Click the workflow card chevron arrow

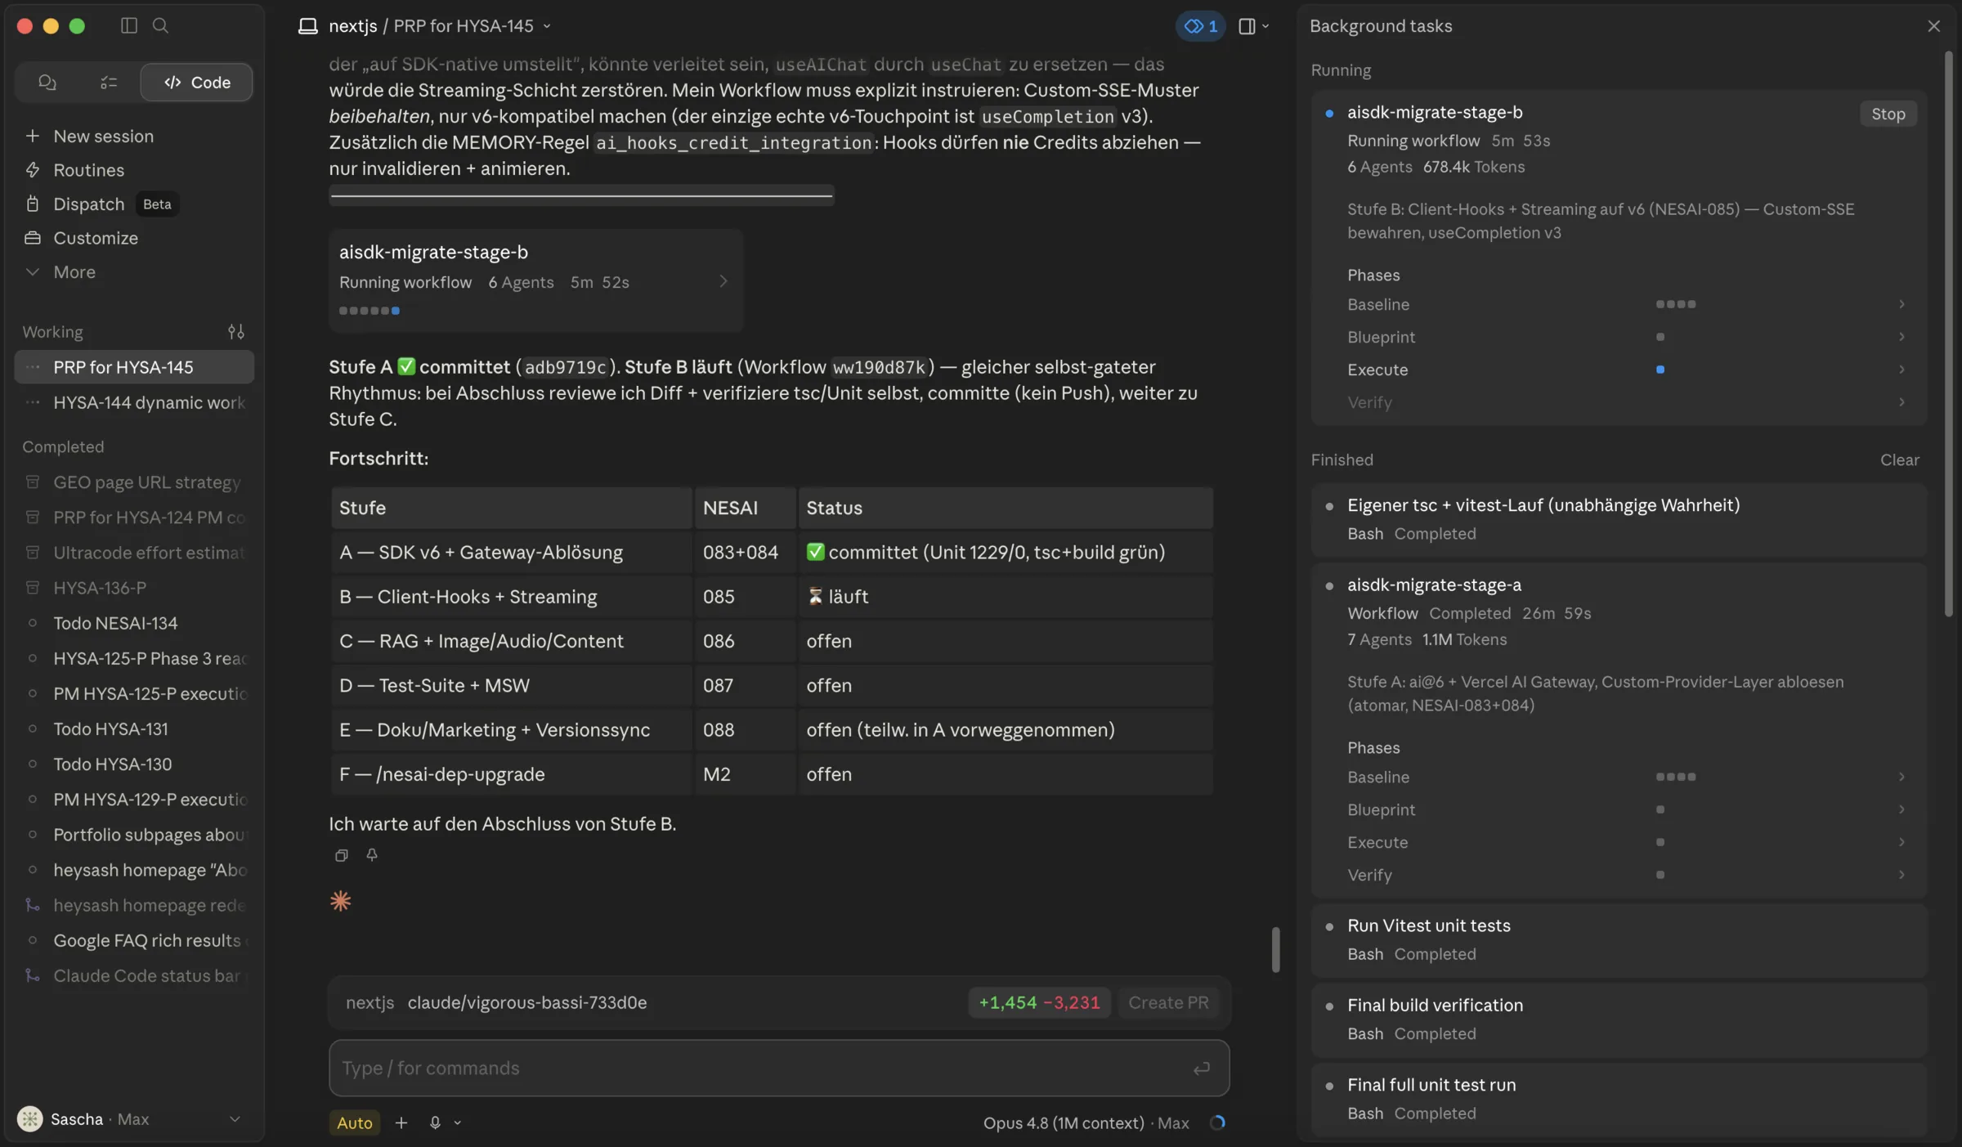723,281
